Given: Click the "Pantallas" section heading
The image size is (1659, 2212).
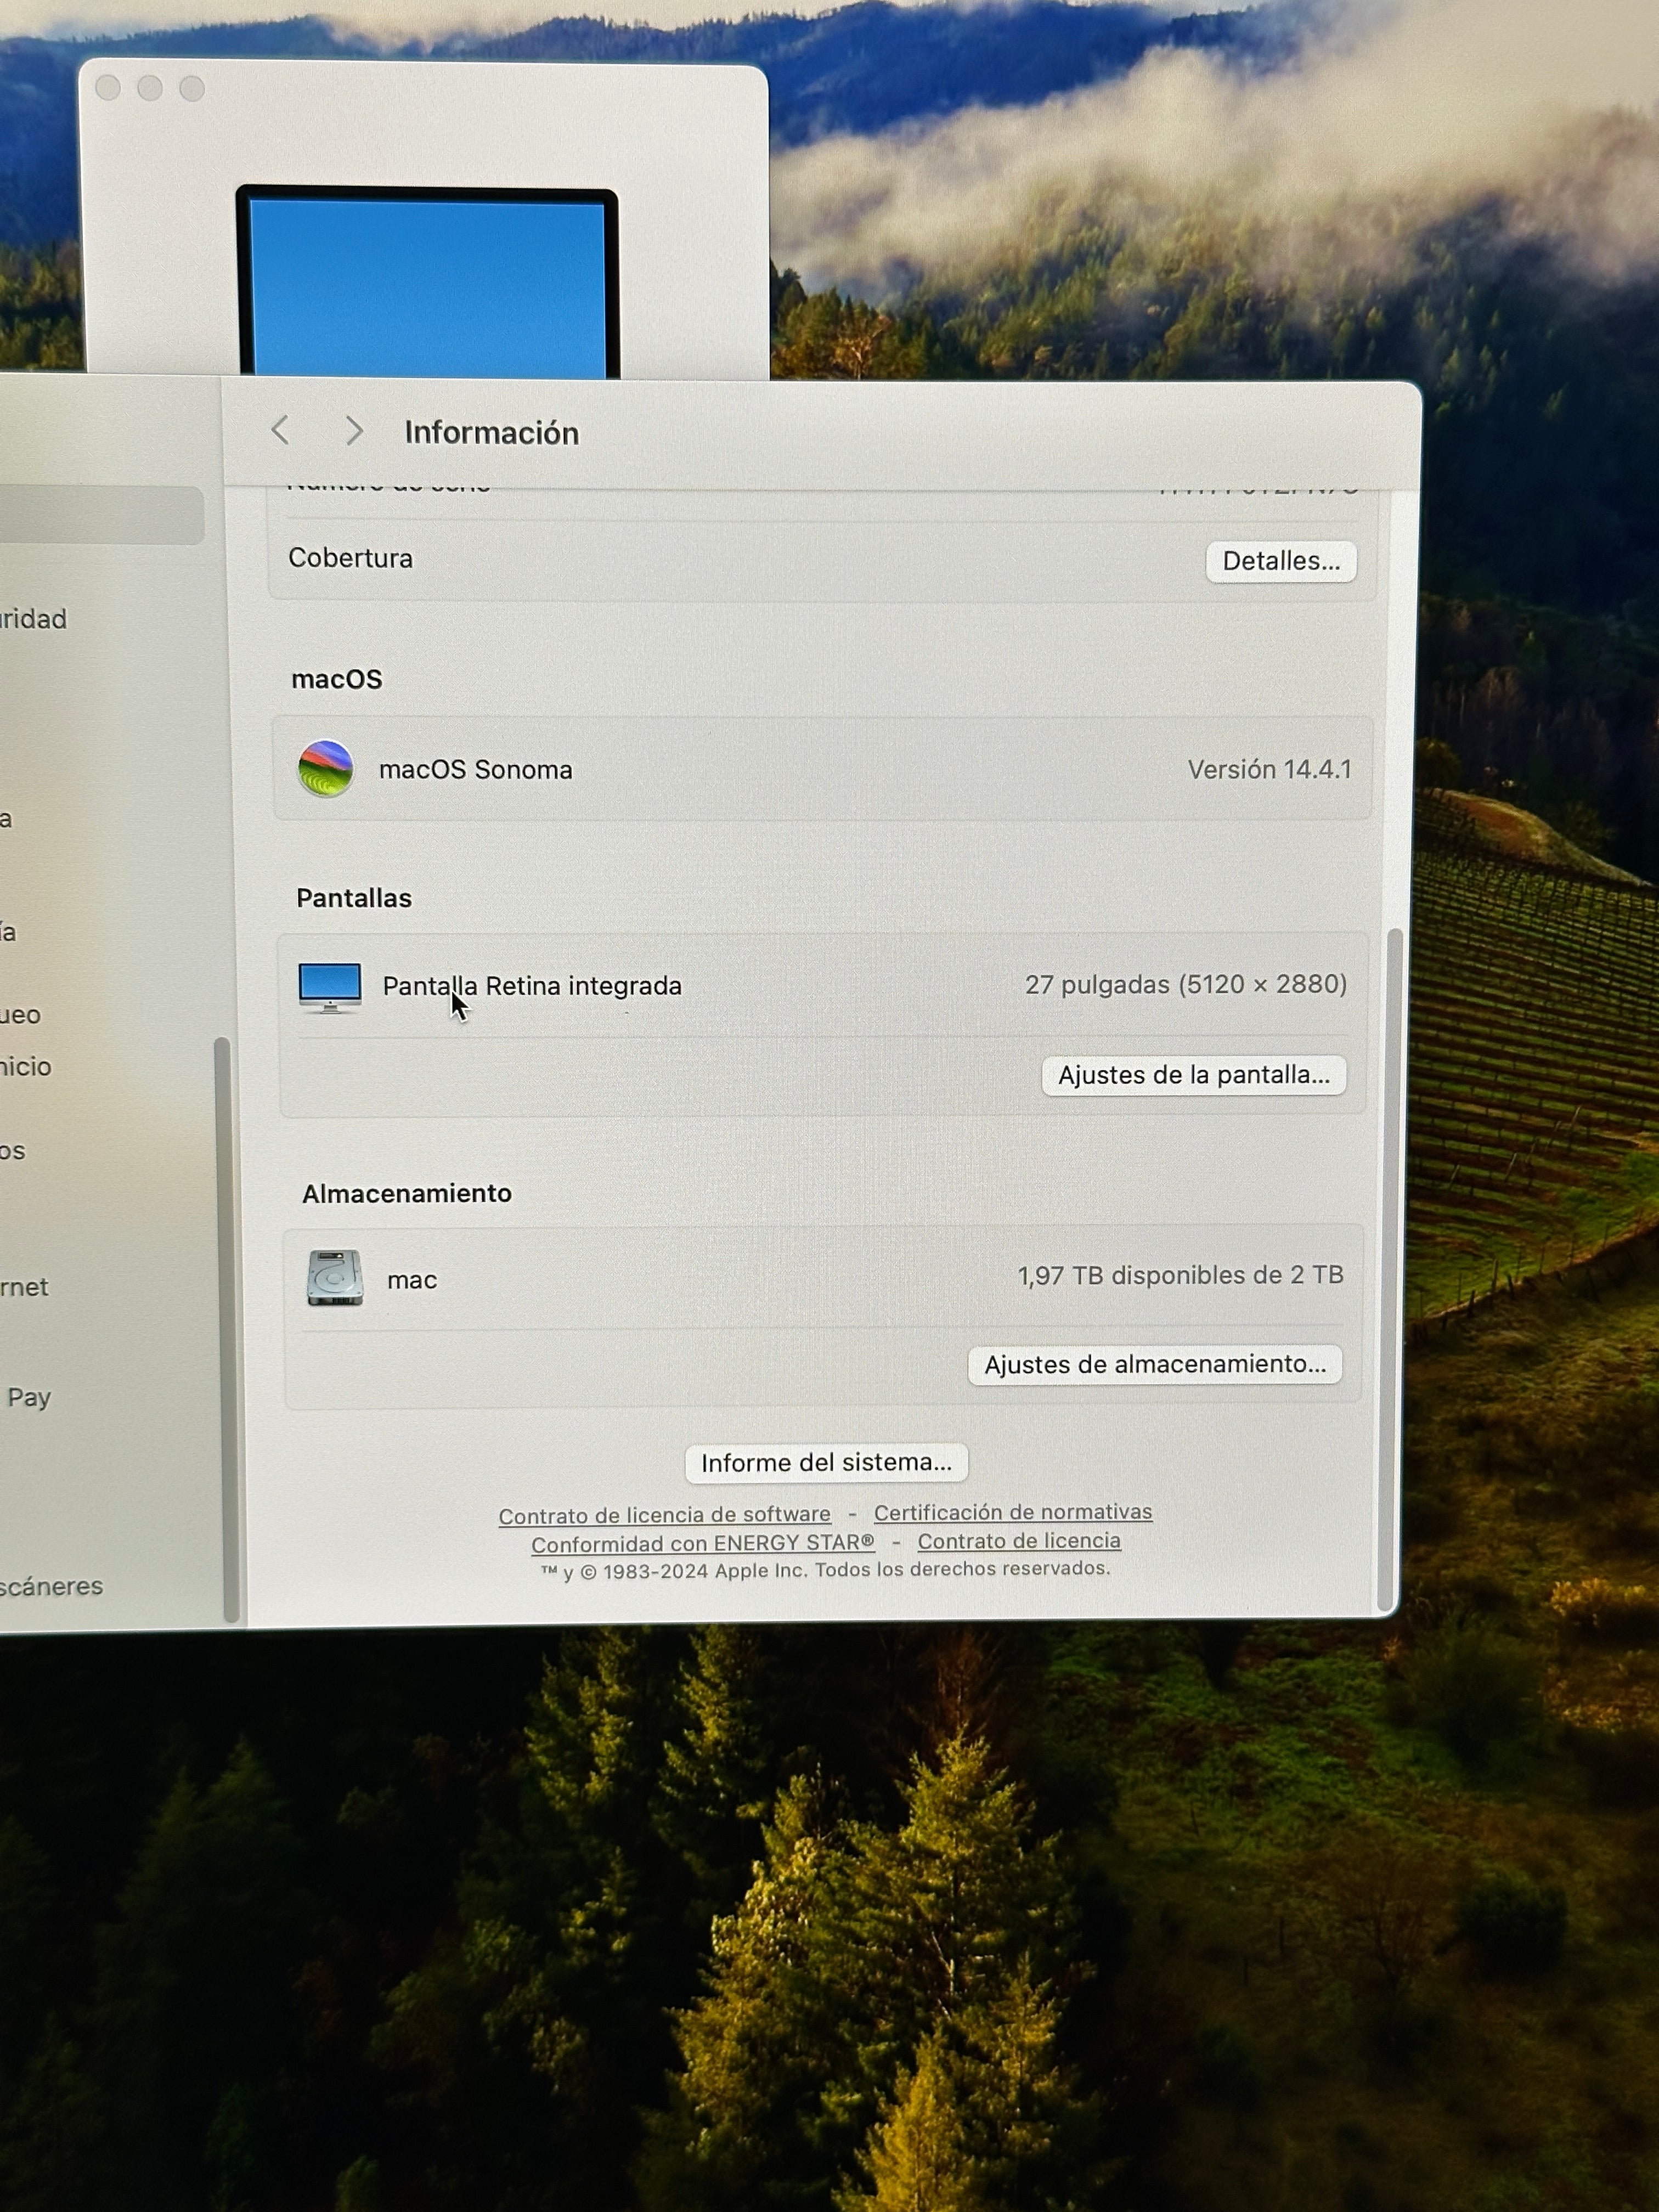Looking at the screenshot, I should 354,898.
